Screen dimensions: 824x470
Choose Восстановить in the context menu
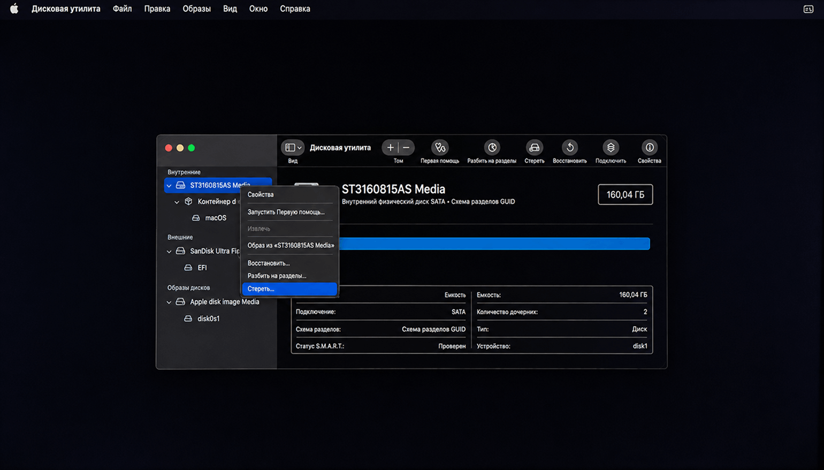289,263
